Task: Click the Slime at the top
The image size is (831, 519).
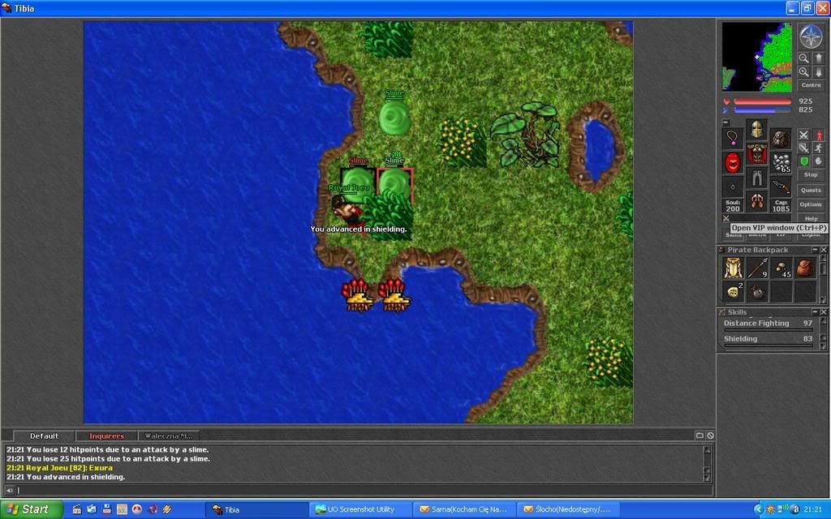Action: tap(395, 118)
